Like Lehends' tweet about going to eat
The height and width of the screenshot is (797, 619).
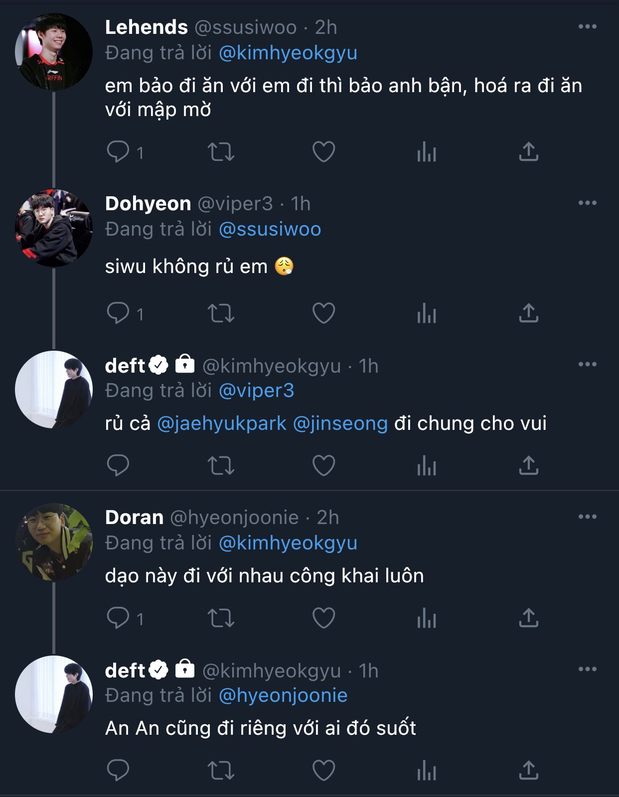coord(323,151)
